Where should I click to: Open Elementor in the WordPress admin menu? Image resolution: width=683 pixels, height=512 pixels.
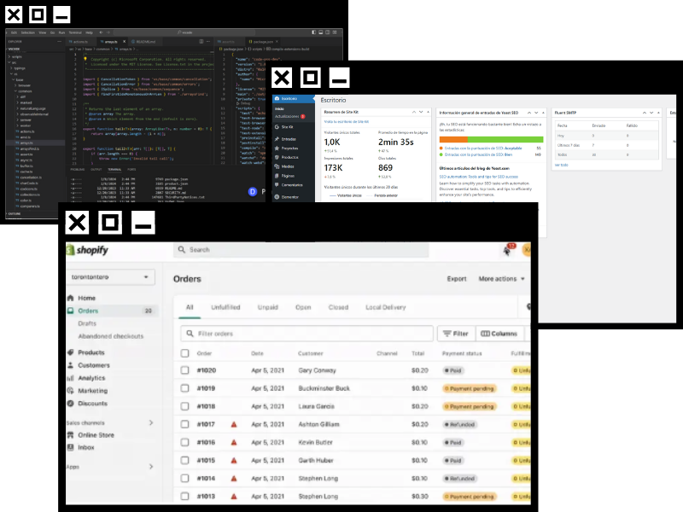287,197
